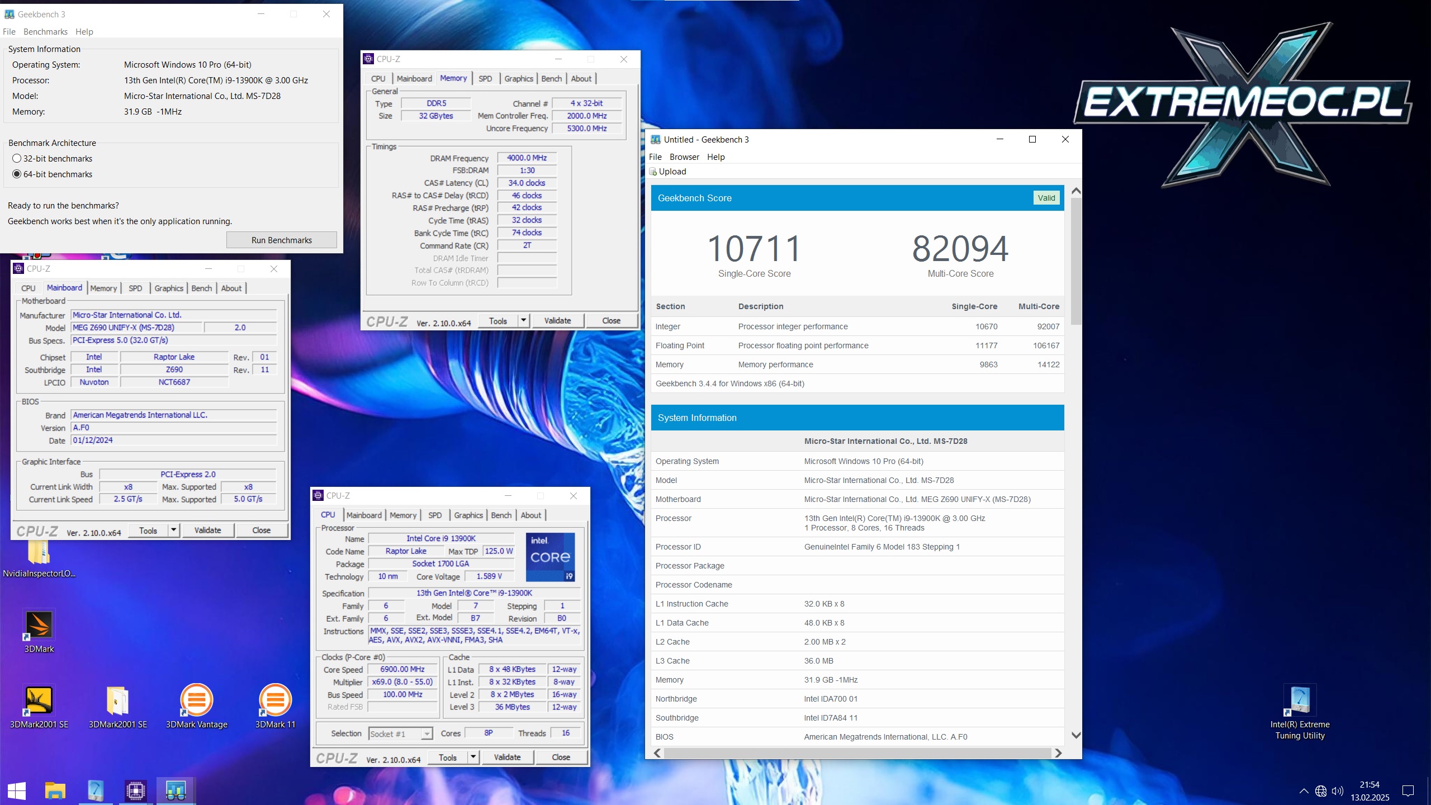
Task: Click Validate in the Memory CPU-Z window
Action: click(557, 320)
